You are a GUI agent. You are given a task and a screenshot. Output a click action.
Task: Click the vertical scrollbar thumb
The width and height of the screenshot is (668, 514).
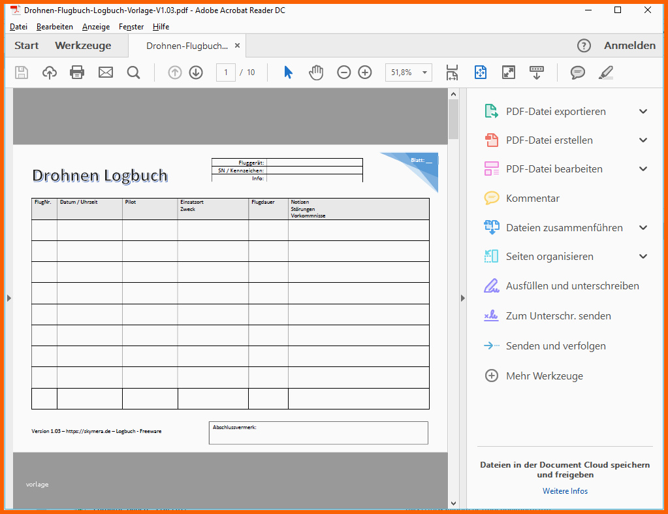453,120
